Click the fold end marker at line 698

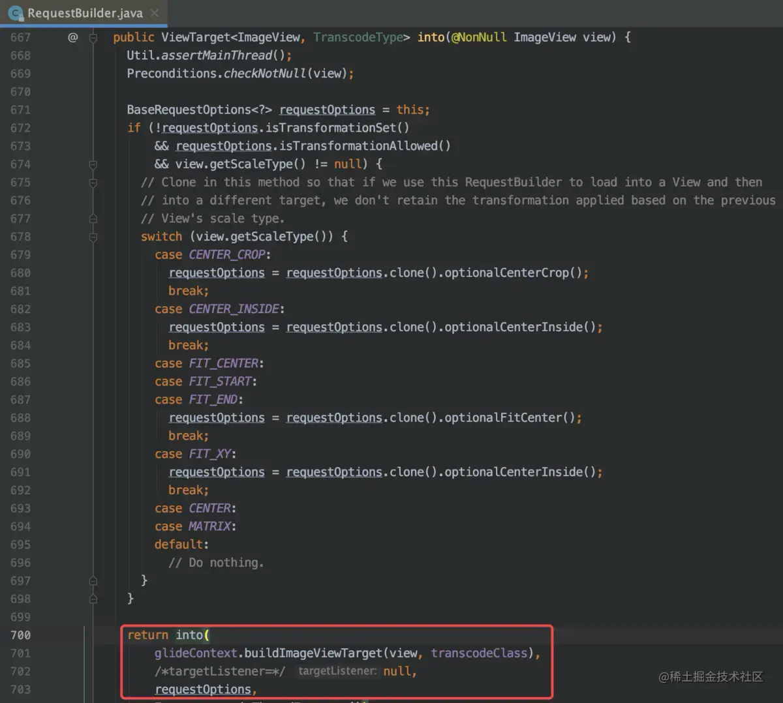click(x=93, y=599)
